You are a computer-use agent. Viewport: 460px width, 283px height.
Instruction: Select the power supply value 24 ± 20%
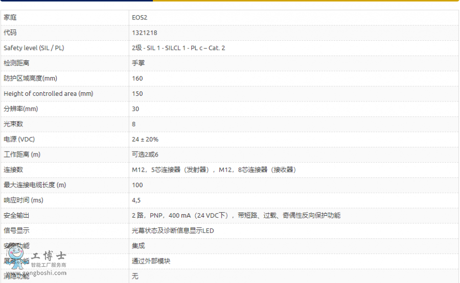[145, 139]
